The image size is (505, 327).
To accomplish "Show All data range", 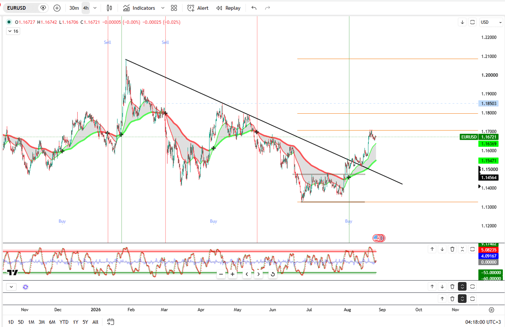I will pyautogui.click(x=95, y=322).
